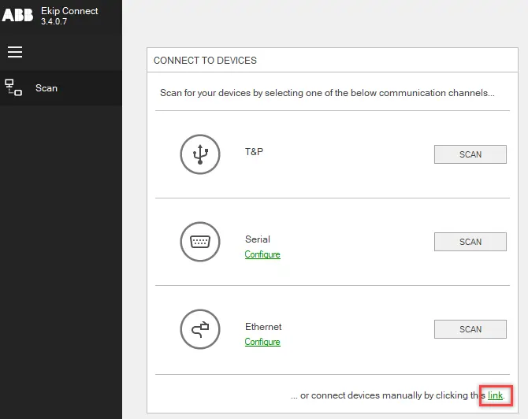Click the CONNECT TO DEVICES panel header

click(205, 61)
